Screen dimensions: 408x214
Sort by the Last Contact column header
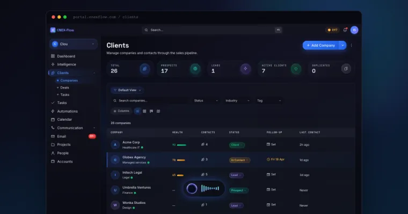tap(310, 132)
